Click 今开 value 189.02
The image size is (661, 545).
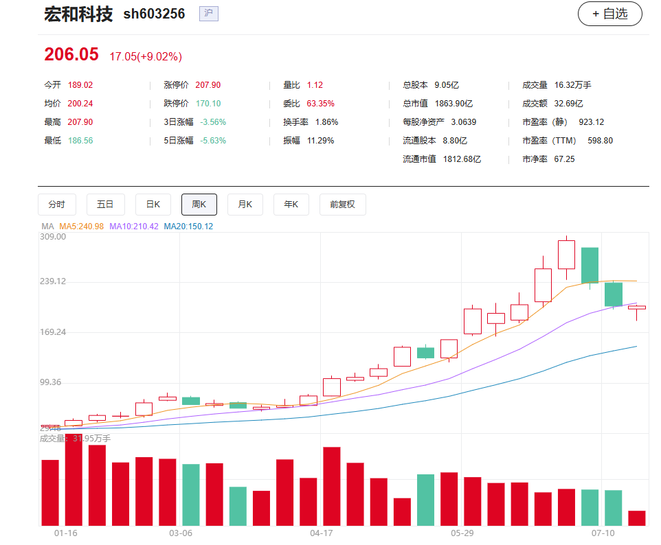80,85
